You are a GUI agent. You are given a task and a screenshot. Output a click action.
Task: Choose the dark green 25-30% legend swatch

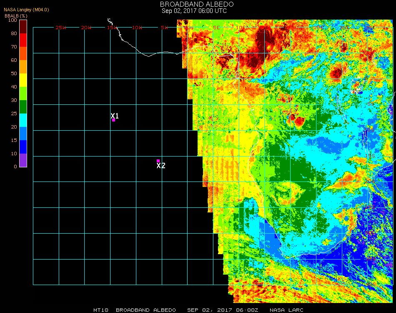click(23, 107)
